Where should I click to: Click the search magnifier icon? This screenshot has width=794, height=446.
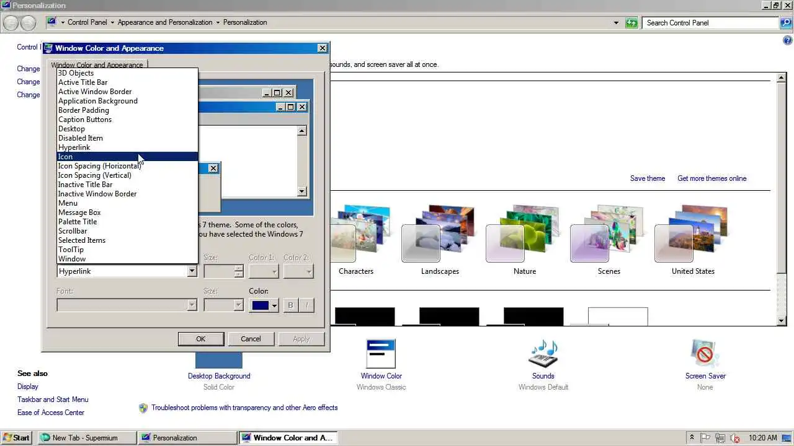[x=785, y=23]
